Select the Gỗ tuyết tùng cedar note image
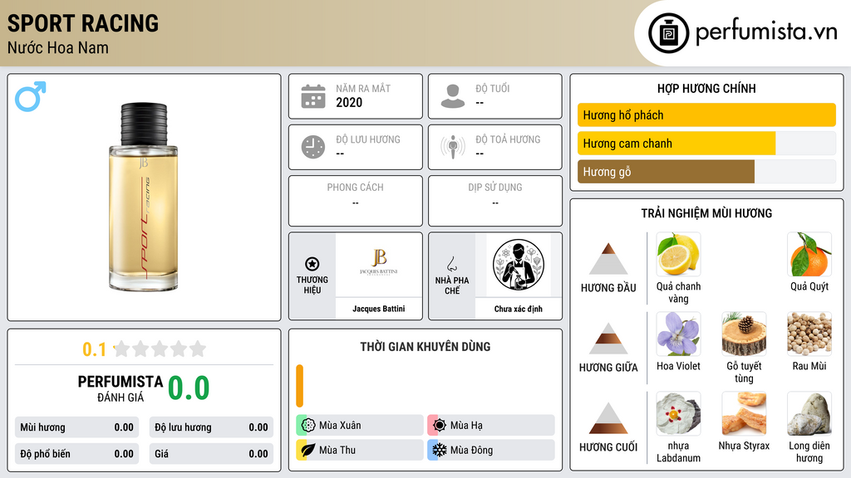Image resolution: width=851 pixels, height=478 pixels. 744,334
